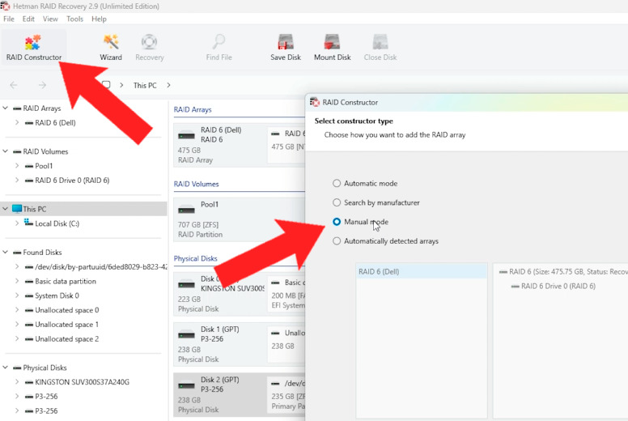
Task: Open the RAID Constructor tool
Action: tap(34, 48)
